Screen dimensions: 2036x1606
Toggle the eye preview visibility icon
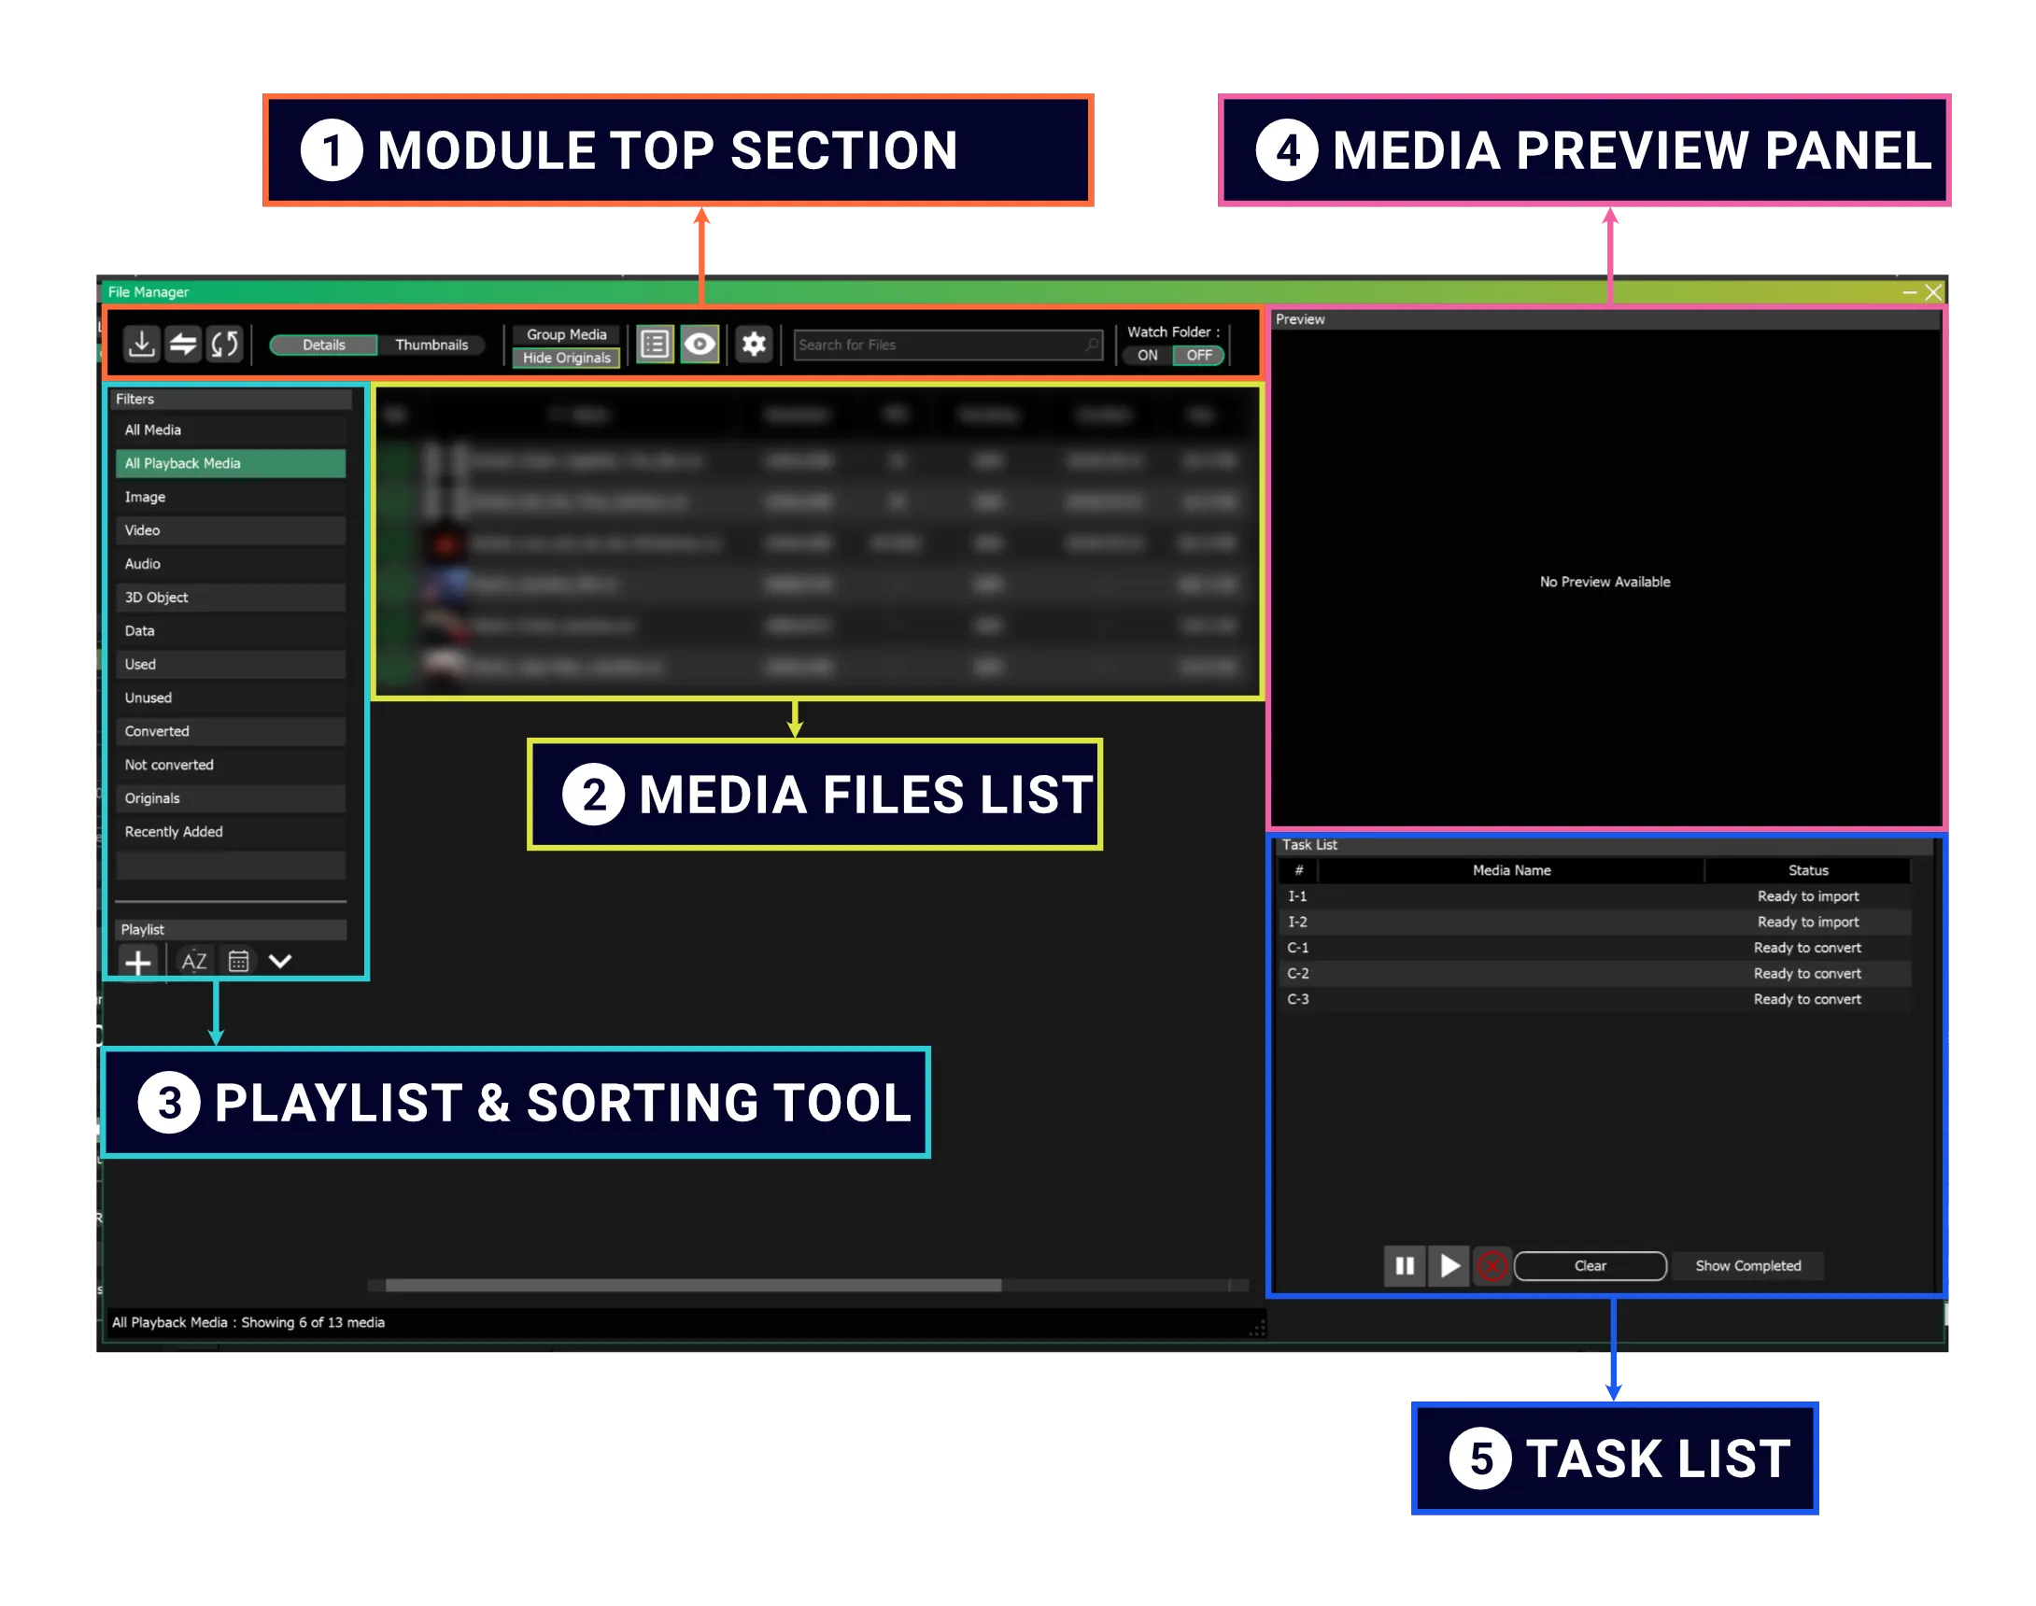coord(700,345)
